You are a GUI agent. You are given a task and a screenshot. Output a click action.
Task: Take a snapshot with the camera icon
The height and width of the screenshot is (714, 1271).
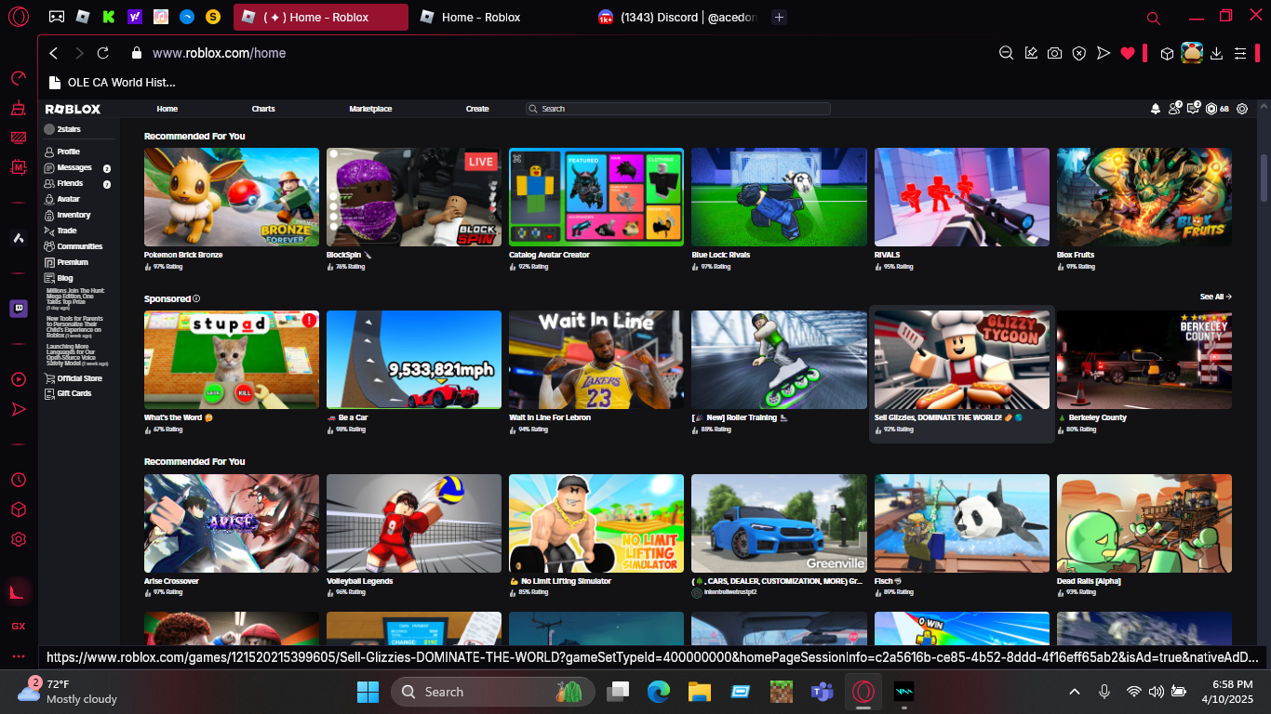pos(1054,54)
